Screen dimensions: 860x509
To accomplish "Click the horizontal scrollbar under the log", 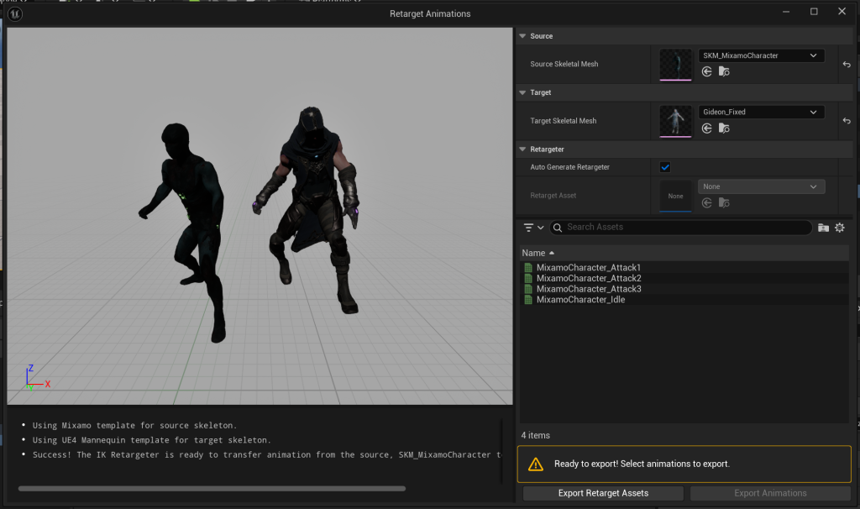I will pyautogui.click(x=212, y=488).
